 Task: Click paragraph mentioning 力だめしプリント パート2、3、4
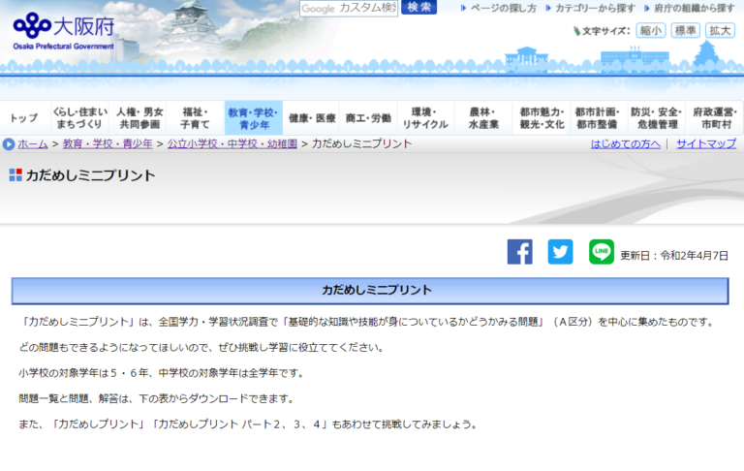coord(248,424)
